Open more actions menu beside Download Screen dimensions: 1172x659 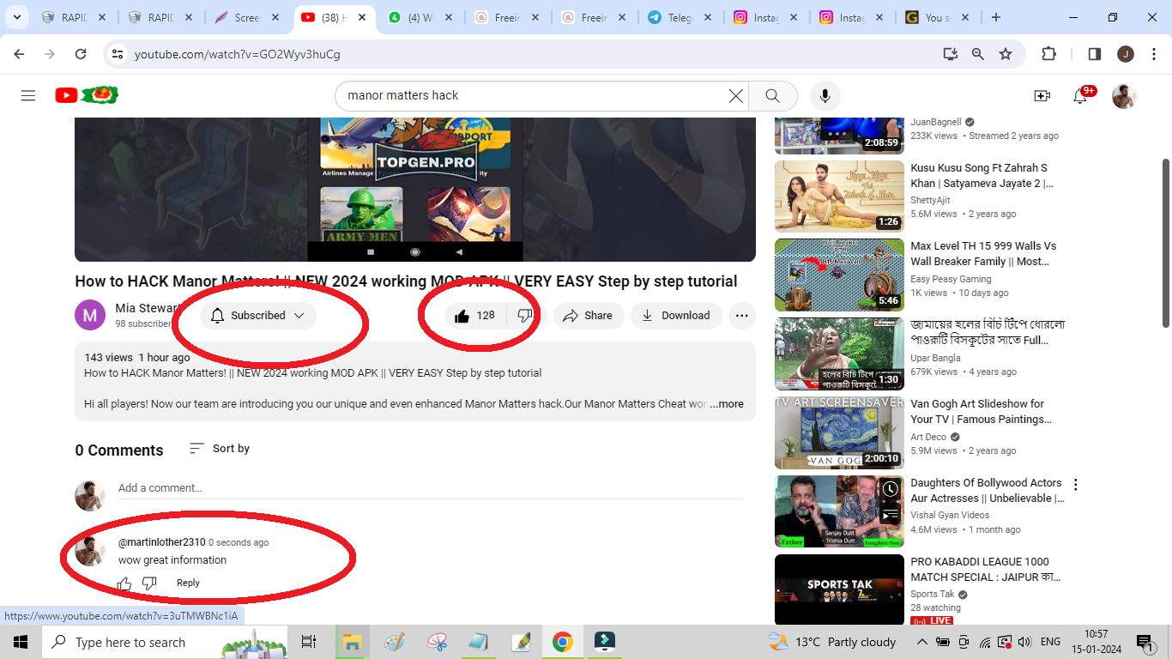742,316
